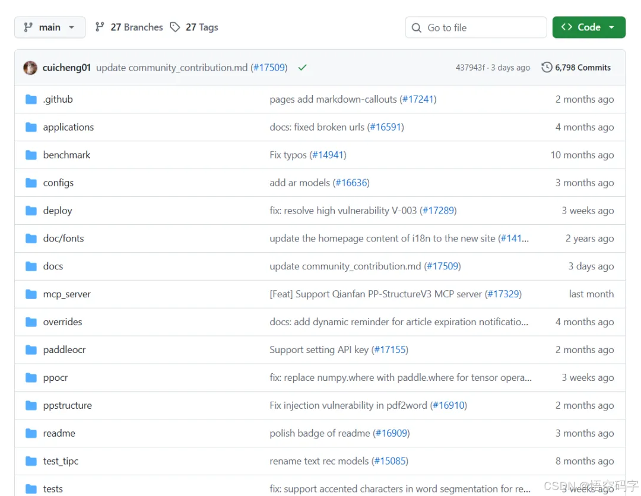This screenshot has height=496, width=641.
Task: Click the cuicheng01 avatar image
Action: coord(30,68)
